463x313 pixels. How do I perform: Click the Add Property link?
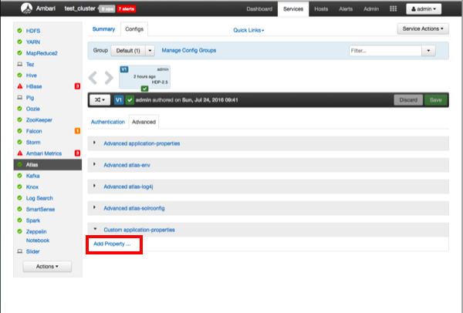point(113,244)
